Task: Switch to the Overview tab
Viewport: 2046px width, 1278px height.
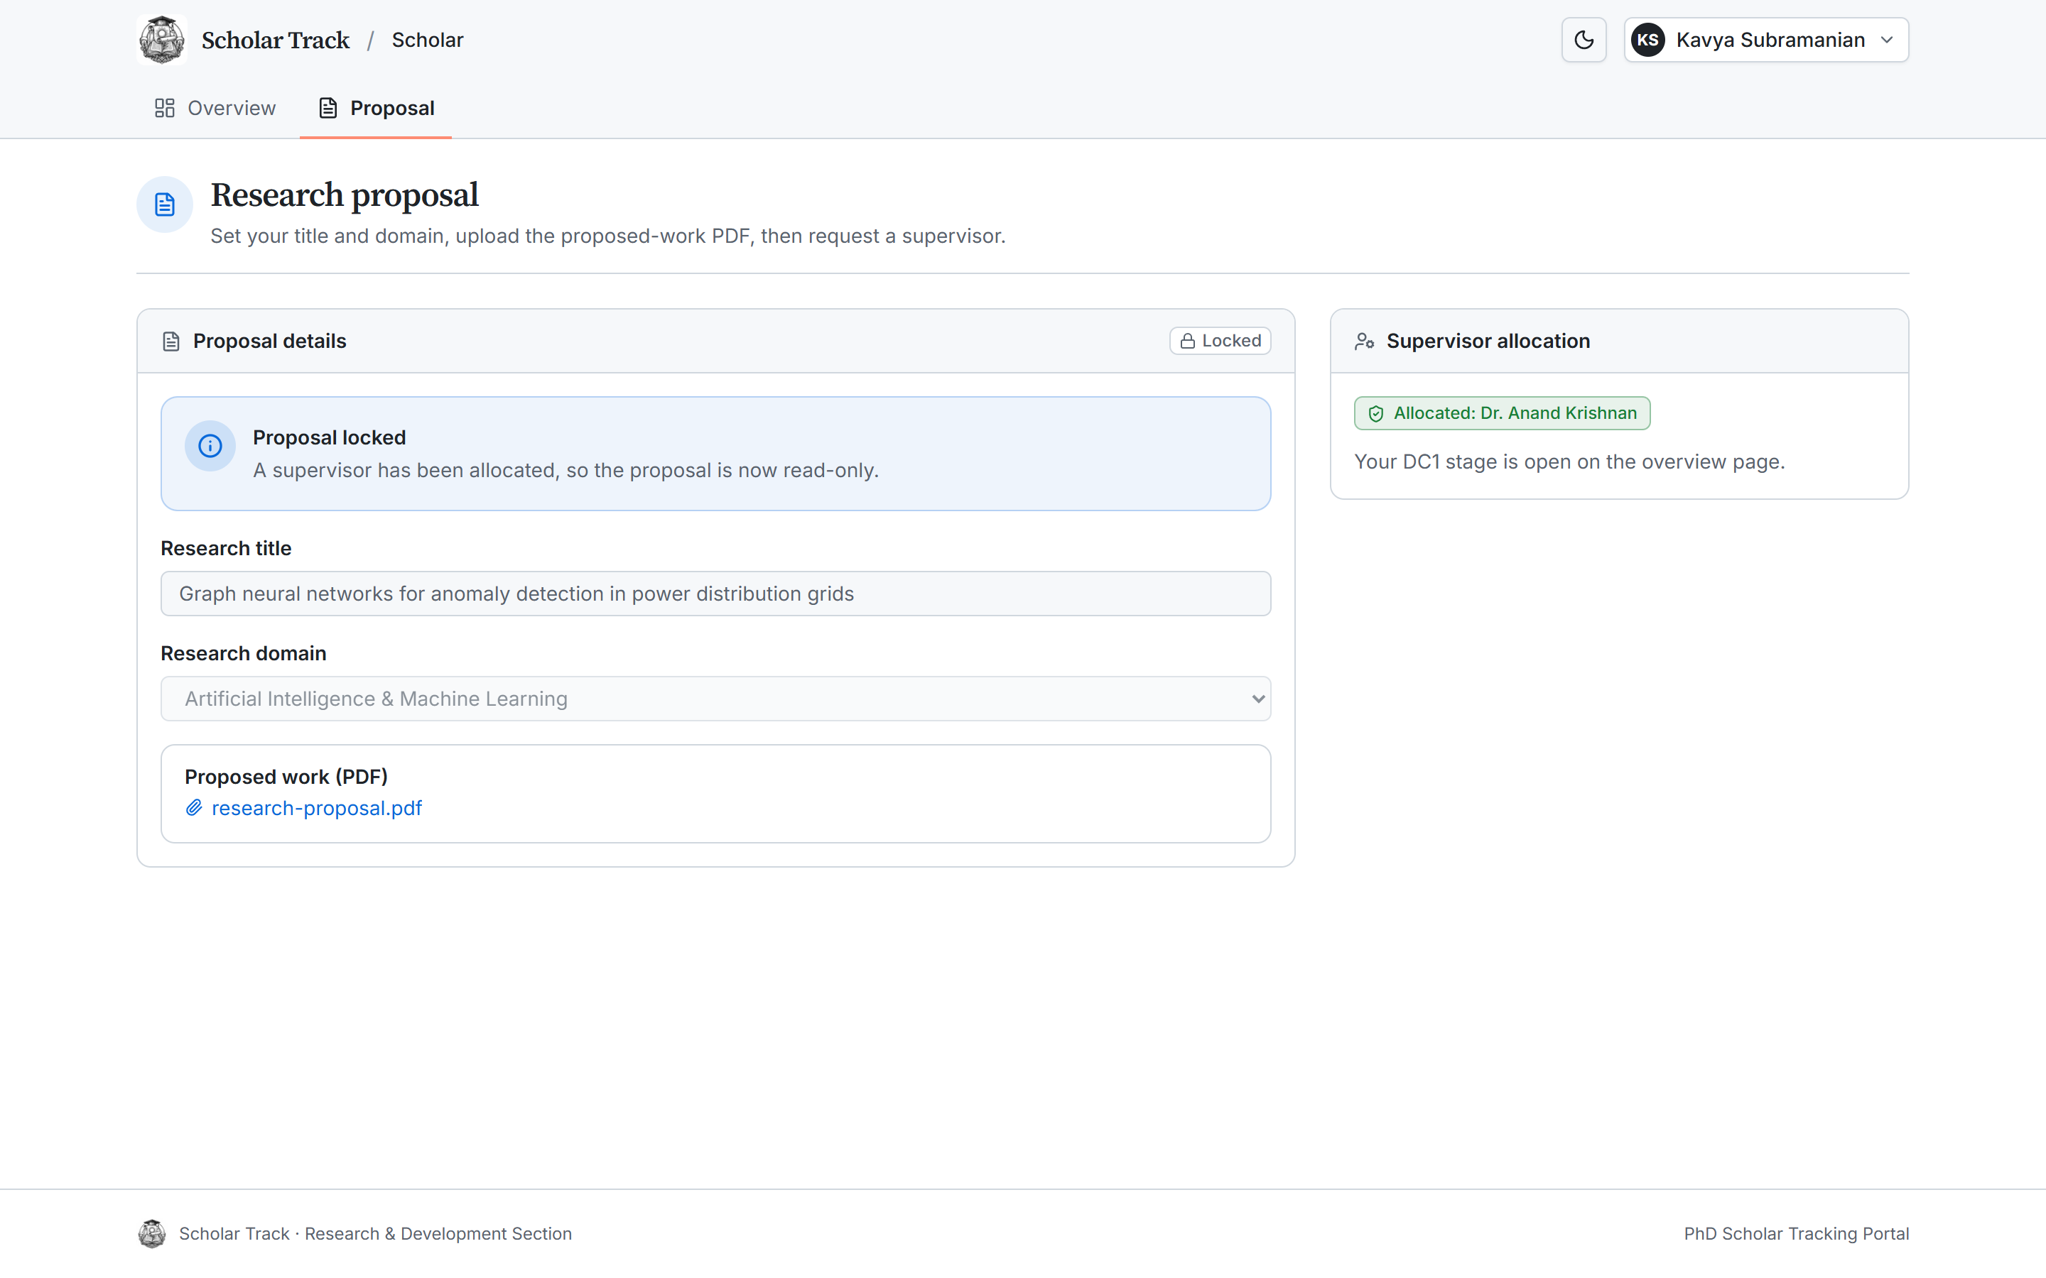Action: point(215,108)
